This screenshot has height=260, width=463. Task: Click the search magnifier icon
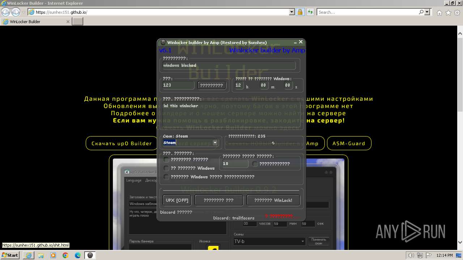pos(421,12)
